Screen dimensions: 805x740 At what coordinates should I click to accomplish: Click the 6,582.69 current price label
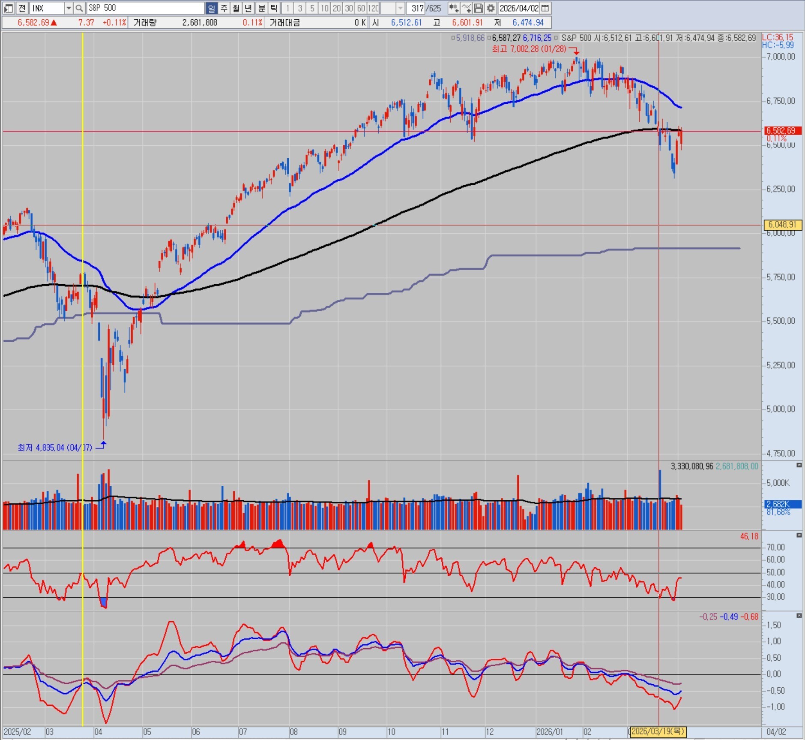[x=782, y=130]
